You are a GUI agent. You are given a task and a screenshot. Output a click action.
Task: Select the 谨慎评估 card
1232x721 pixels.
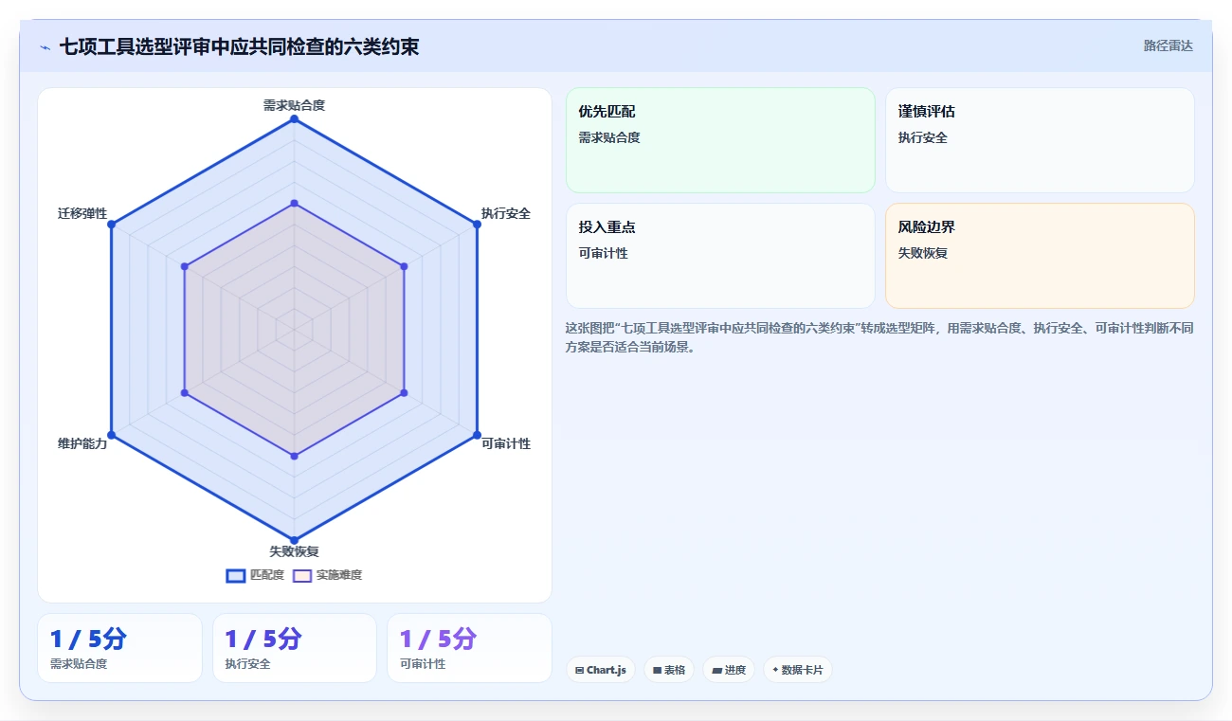click(x=1040, y=140)
